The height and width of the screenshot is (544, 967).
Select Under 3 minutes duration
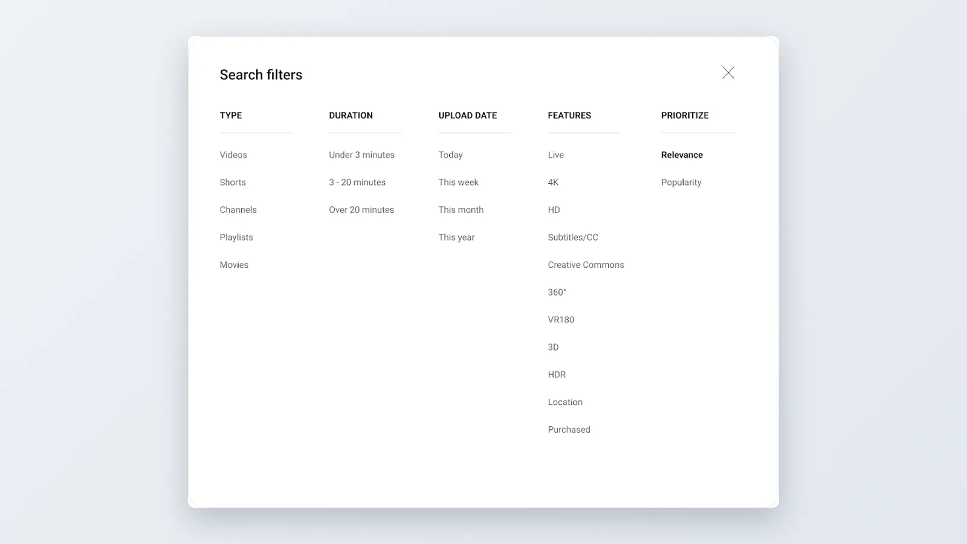pyautogui.click(x=361, y=155)
